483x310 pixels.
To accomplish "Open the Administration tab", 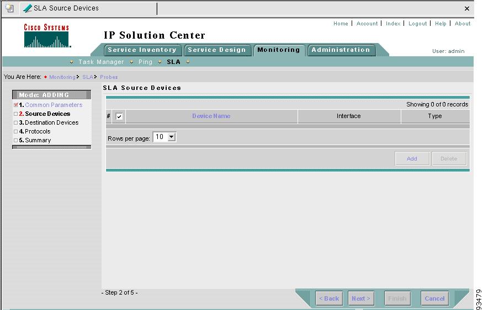I will click(x=341, y=50).
